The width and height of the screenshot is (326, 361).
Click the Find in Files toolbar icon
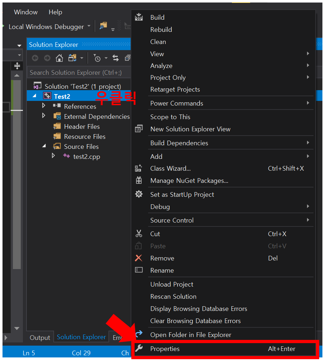103,25
